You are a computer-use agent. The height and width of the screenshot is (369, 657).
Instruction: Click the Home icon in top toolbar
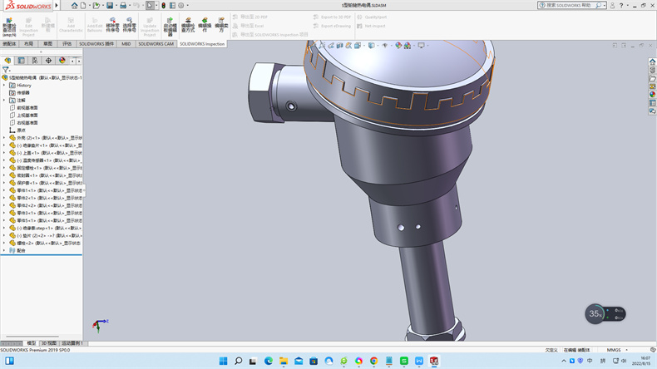click(74, 5)
